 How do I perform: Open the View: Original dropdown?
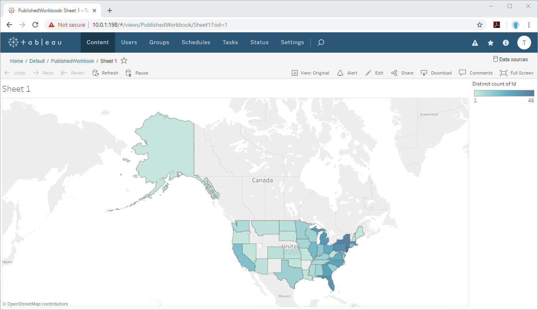(310, 73)
